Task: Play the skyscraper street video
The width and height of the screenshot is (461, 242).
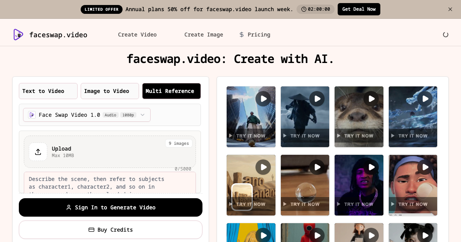Action: (263, 99)
